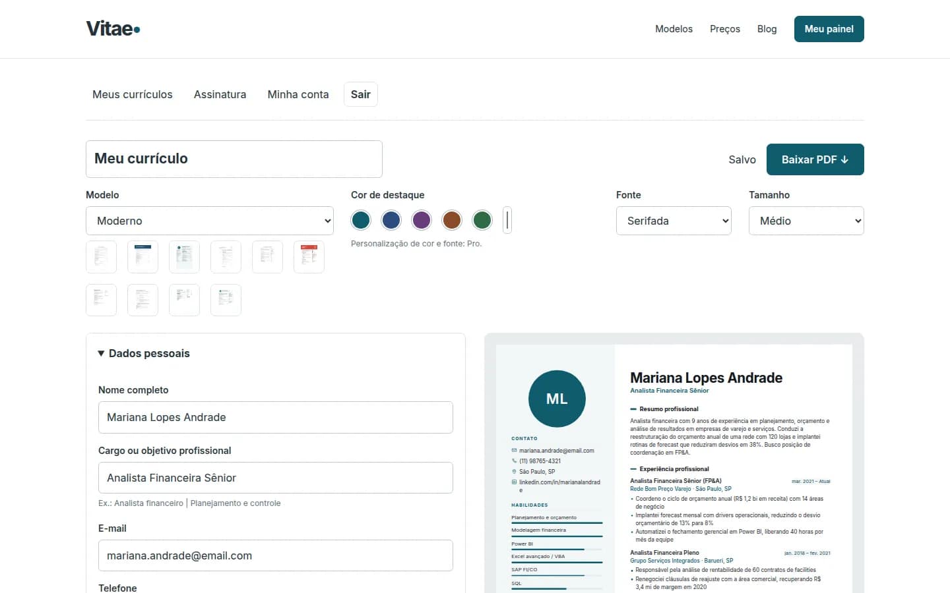
Task: Click the LinkedIn icon in the preview contact list
Action: coord(514,482)
